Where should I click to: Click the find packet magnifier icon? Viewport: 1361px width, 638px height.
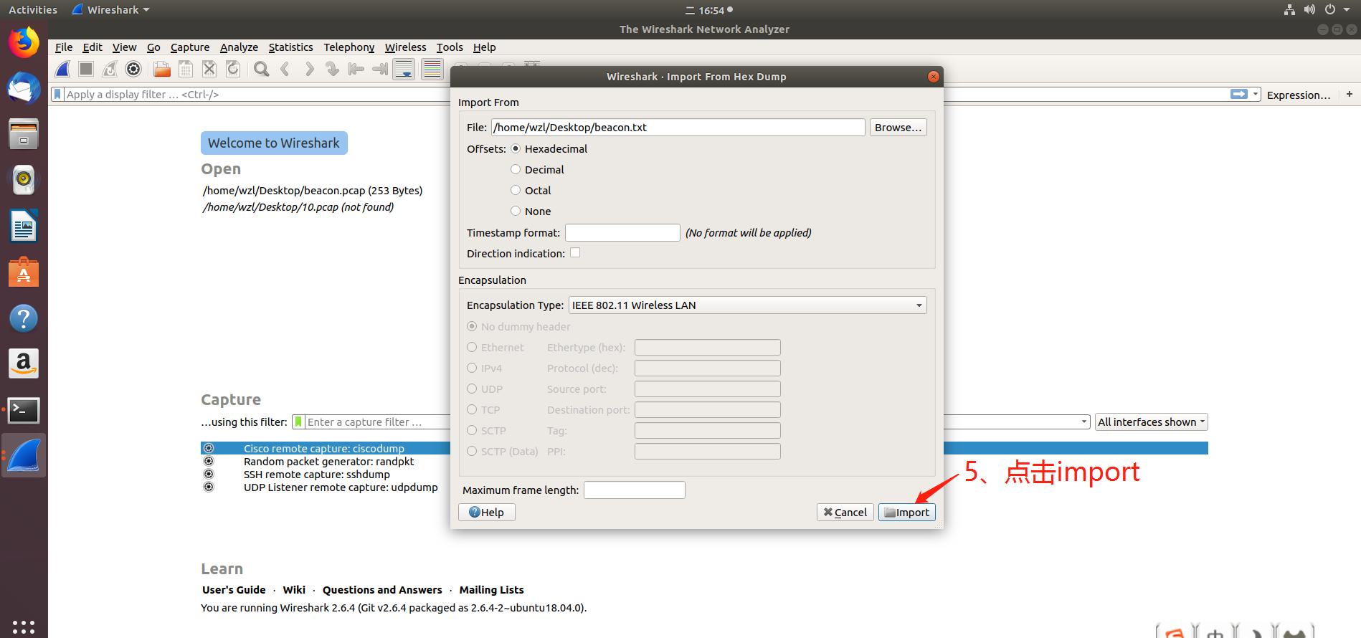[262, 69]
